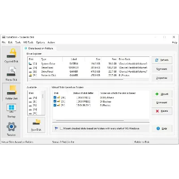Open the Startup sidebar icon
The width and height of the screenshot is (179, 179).
11,111
